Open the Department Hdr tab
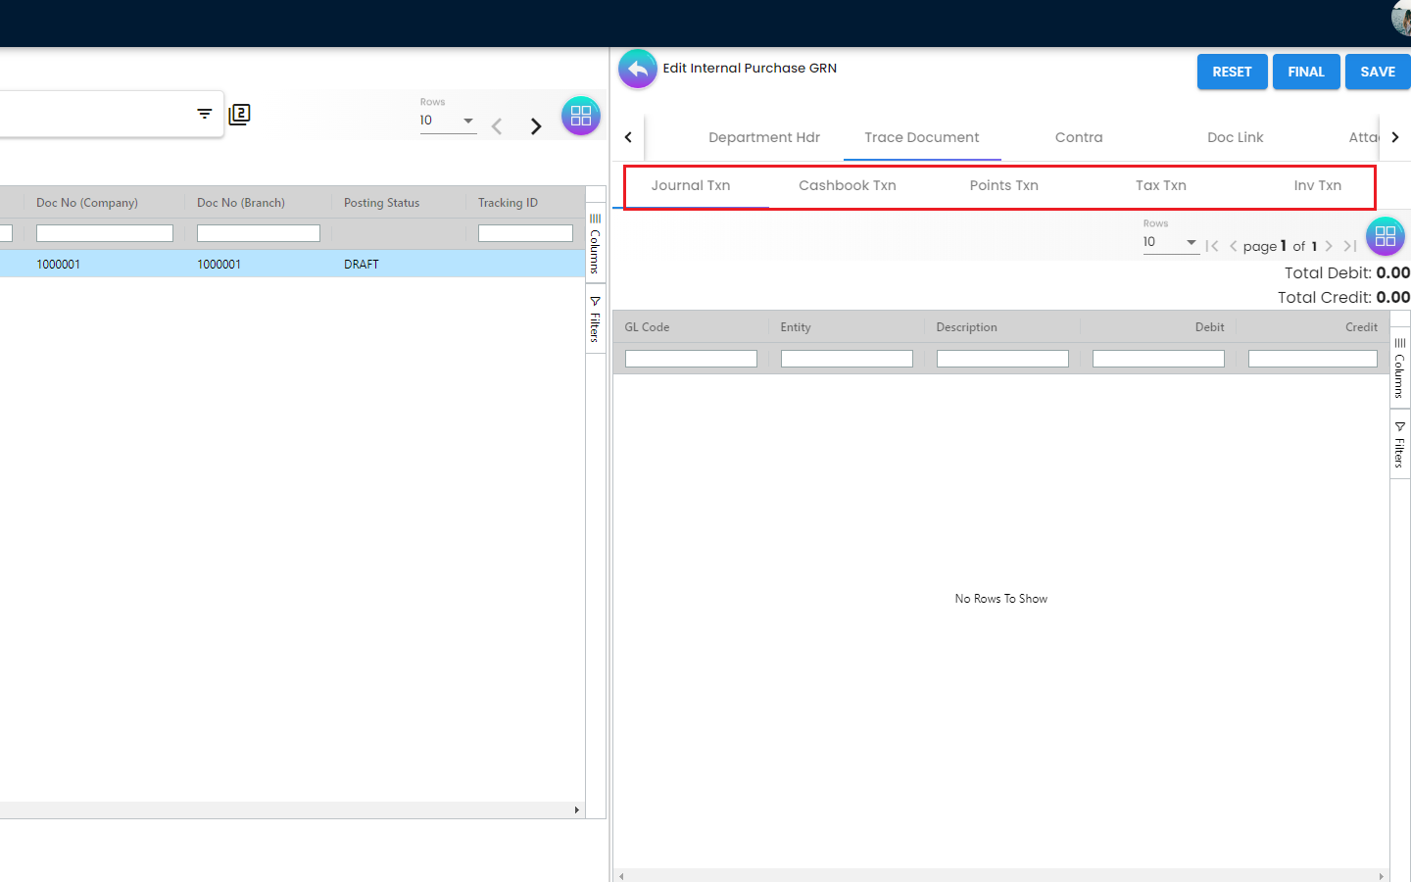 (763, 137)
